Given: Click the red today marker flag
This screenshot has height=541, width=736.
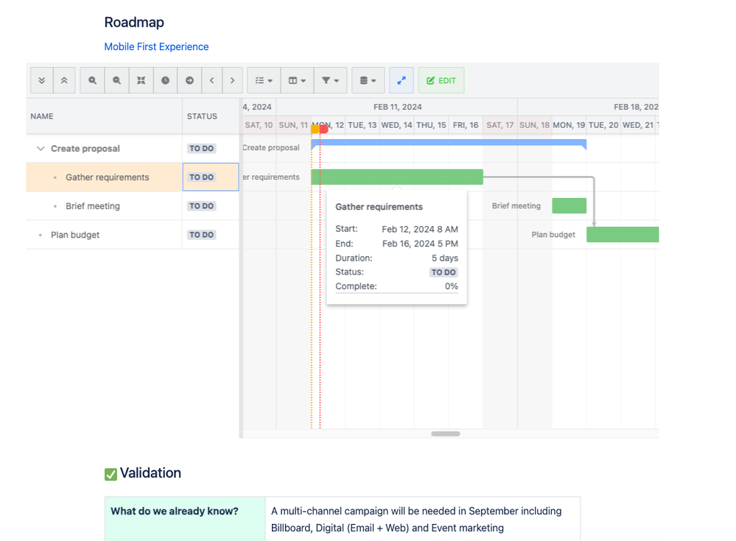Looking at the screenshot, I should pos(324,129).
